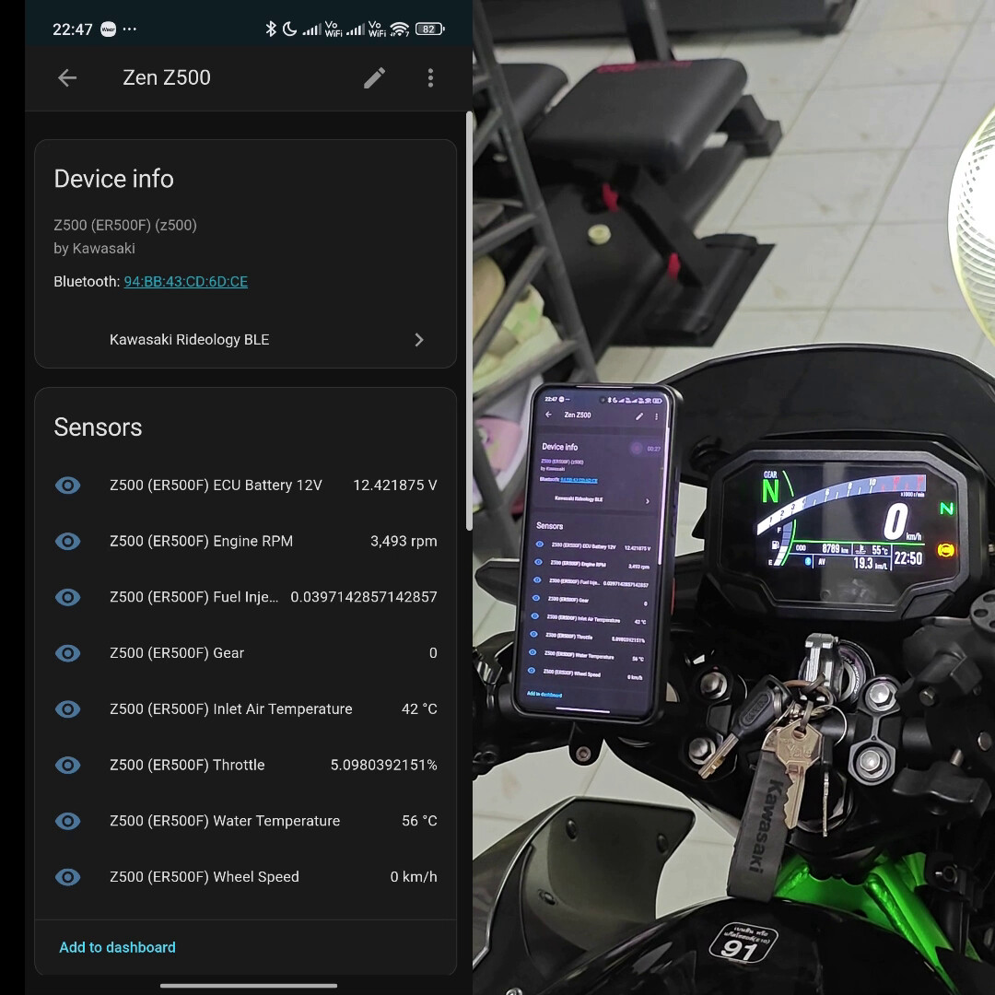Click the page vertical scrollbar

469,321
